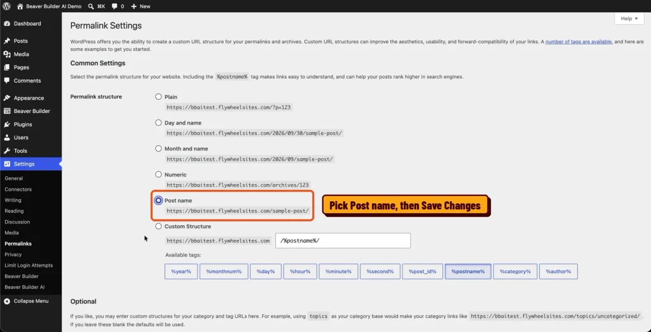Viewport: 651px width, 332px height.
Task: Open the 'number of tags are available' link
Action: (x=579, y=42)
